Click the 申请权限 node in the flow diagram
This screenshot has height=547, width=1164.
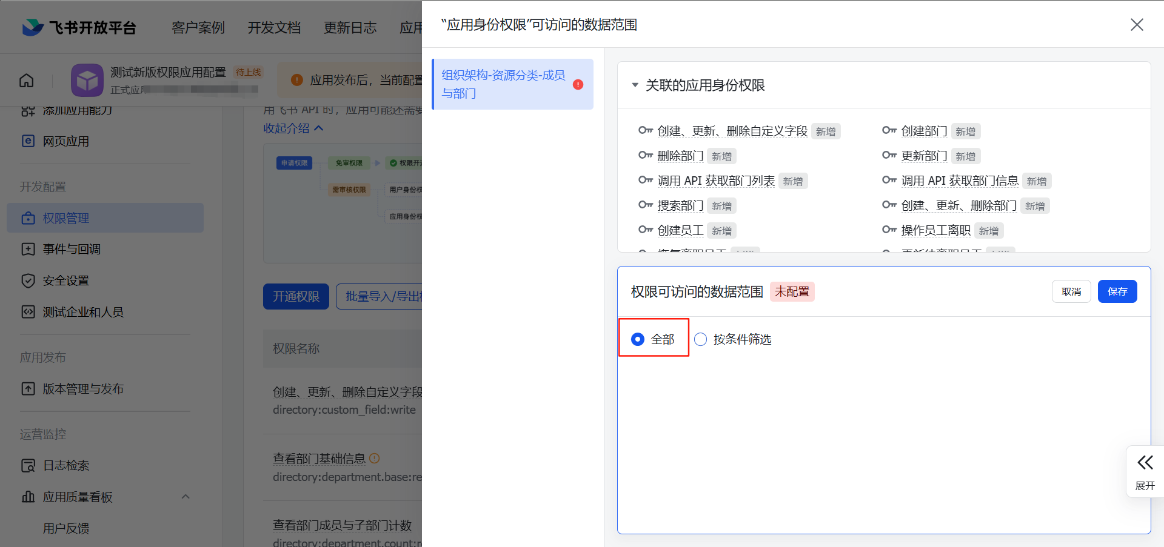(x=294, y=163)
